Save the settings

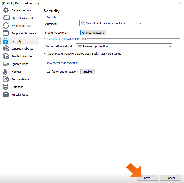click(x=147, y=178)
